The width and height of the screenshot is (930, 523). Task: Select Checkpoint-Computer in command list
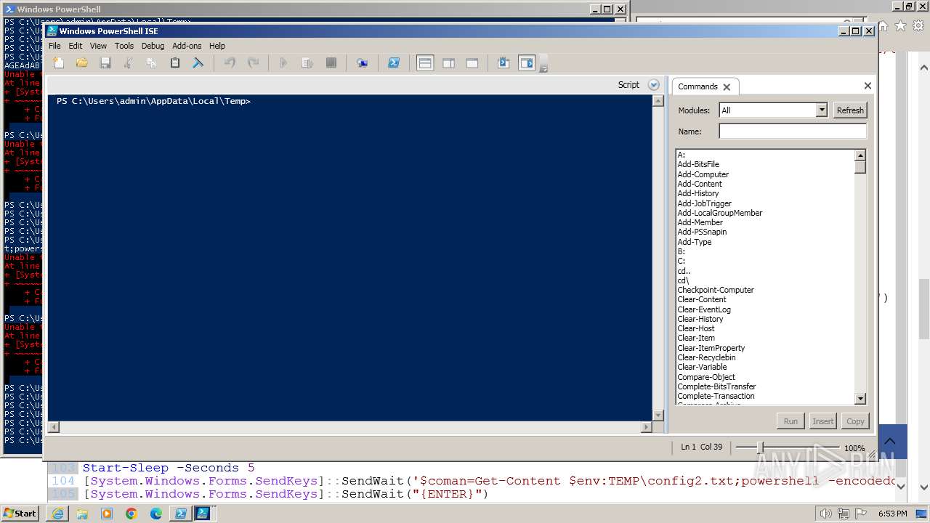coord(716,290)
